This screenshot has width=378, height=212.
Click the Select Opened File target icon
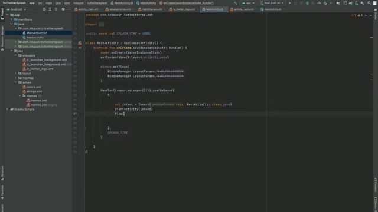pyautogui.click(x=44, y=9)
